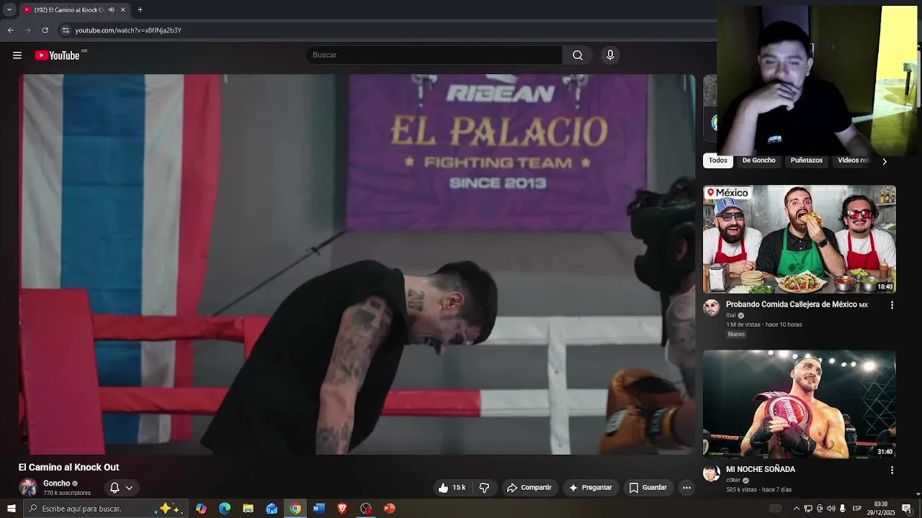Click the c0ker channel name
Image resolution: width=922 pixels, height=518 pixels.
pos(733,480)
